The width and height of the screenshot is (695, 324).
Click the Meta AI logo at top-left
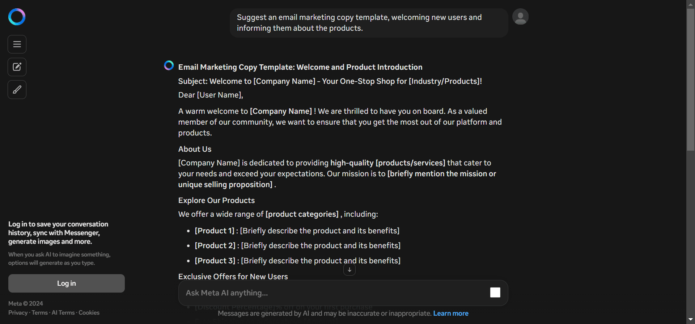[17, 17]
